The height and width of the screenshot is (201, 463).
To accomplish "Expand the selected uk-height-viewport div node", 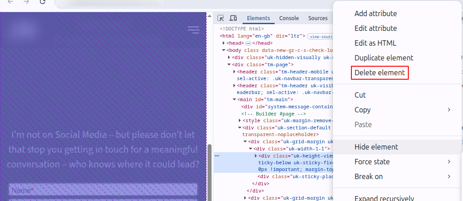I will click(256, 156).
